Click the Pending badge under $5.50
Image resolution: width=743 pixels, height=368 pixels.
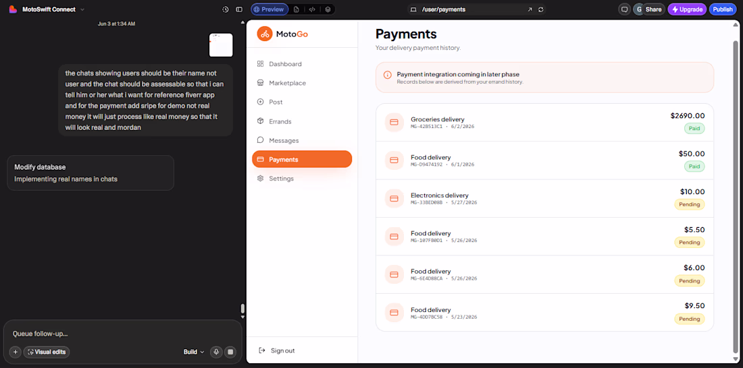click(690, 242)
